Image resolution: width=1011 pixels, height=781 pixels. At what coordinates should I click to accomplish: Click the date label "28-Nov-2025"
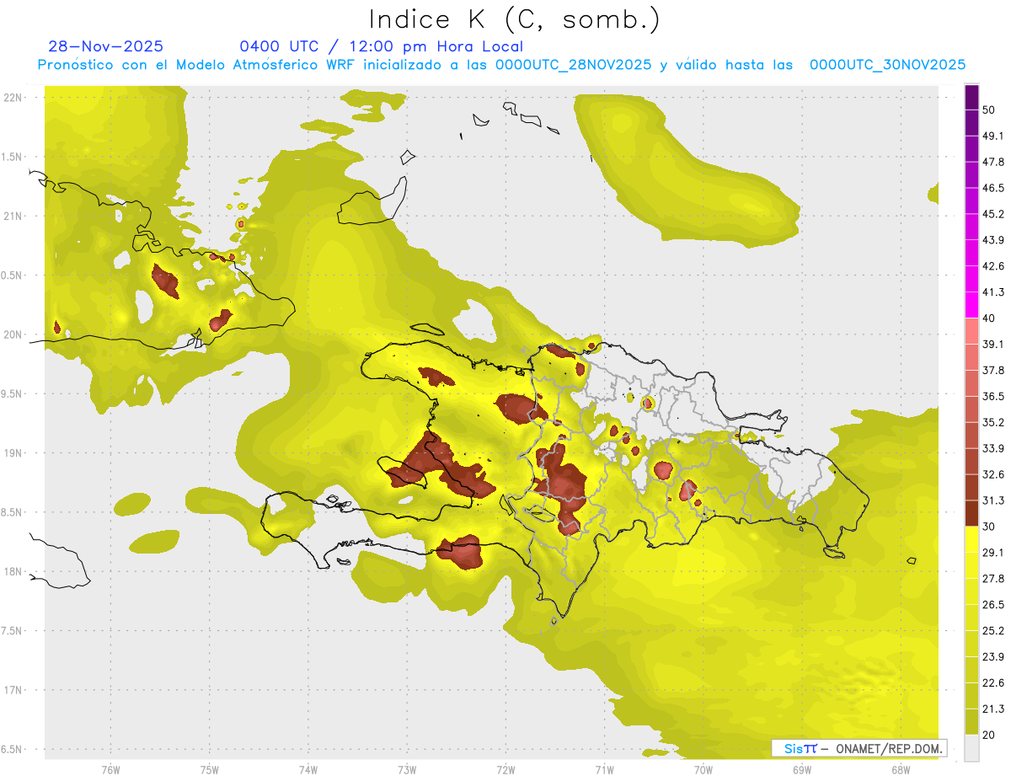[x=106, y=46]
